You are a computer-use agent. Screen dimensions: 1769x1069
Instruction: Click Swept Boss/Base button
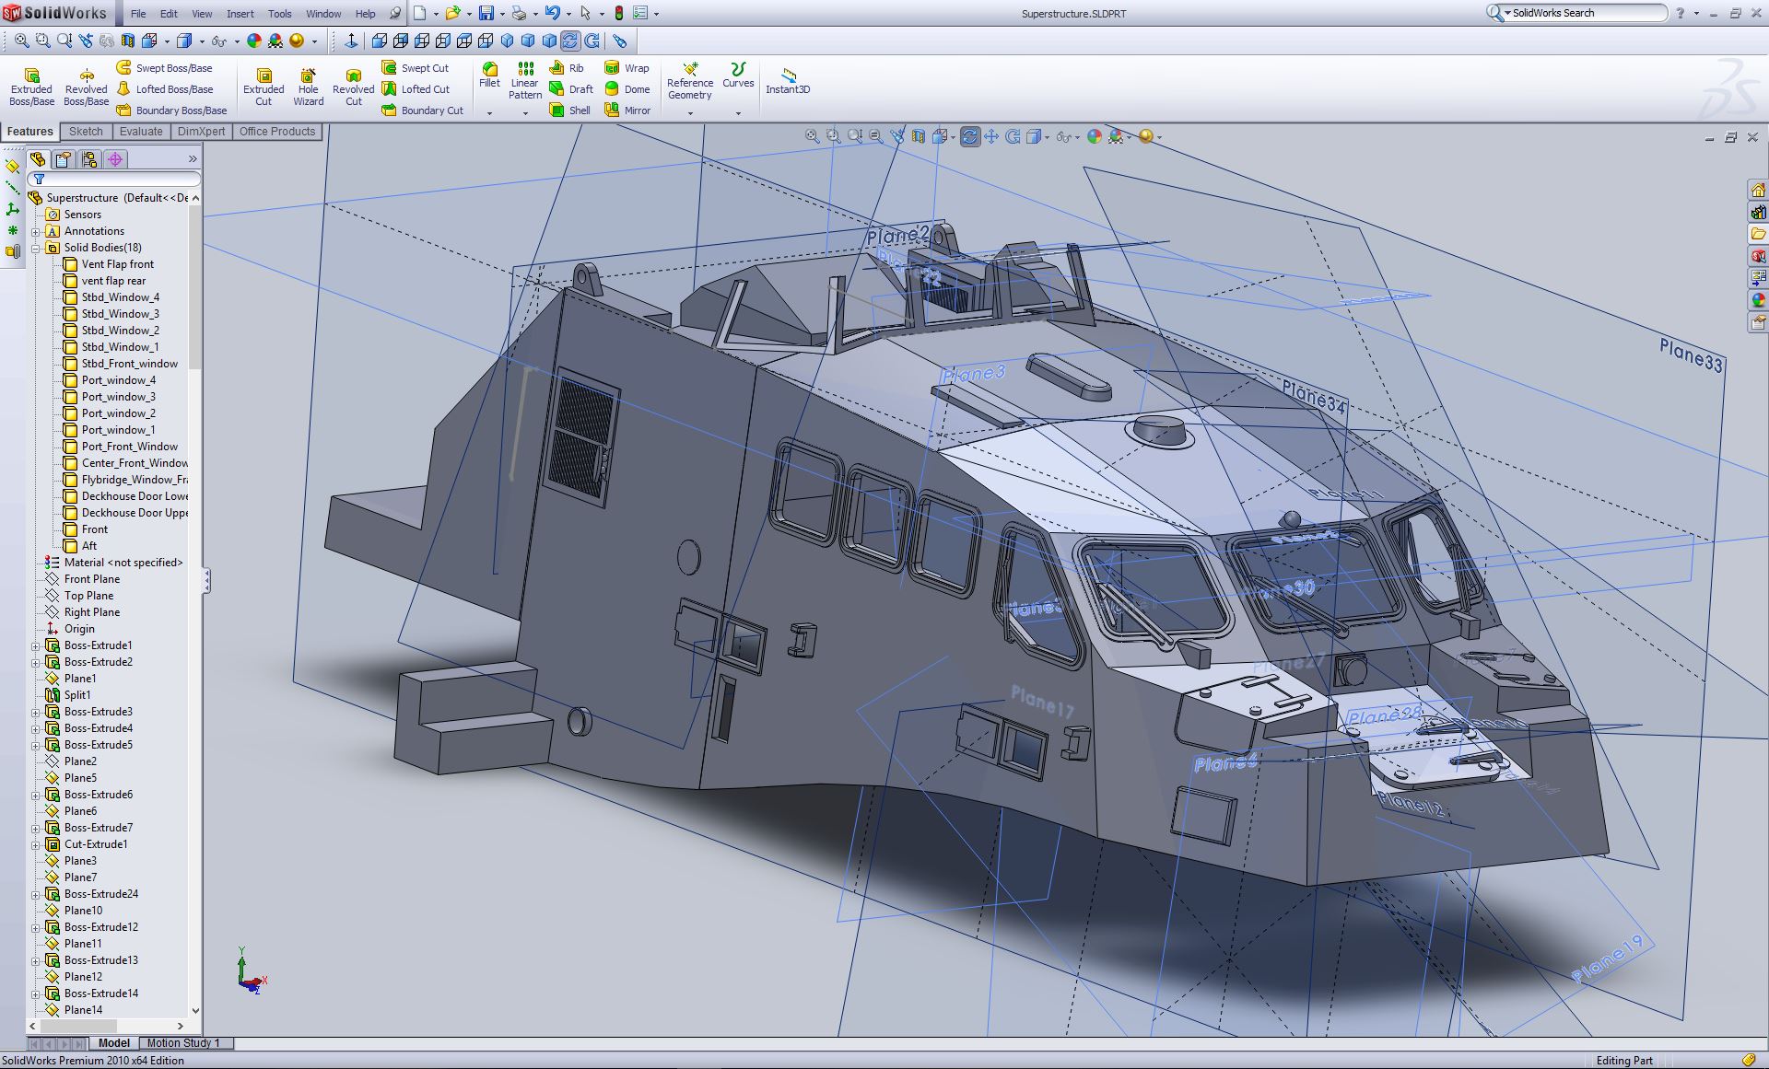pos(164,68)
